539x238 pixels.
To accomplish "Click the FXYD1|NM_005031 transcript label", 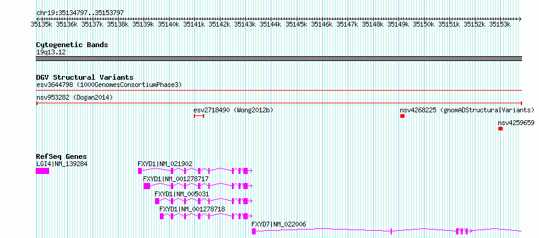I will pyautogui.click(x=182, y=194).
